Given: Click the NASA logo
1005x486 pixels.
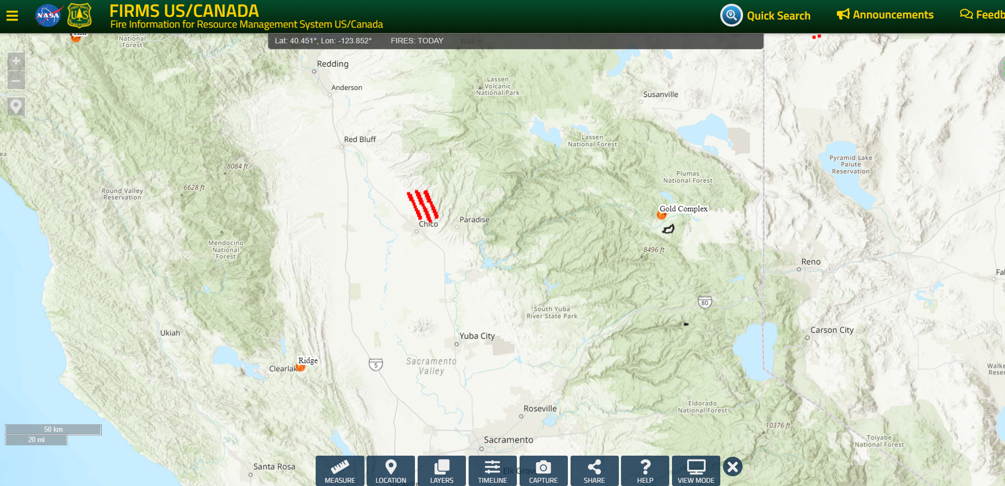Looking at the screenshot, I should coord(48,16).
